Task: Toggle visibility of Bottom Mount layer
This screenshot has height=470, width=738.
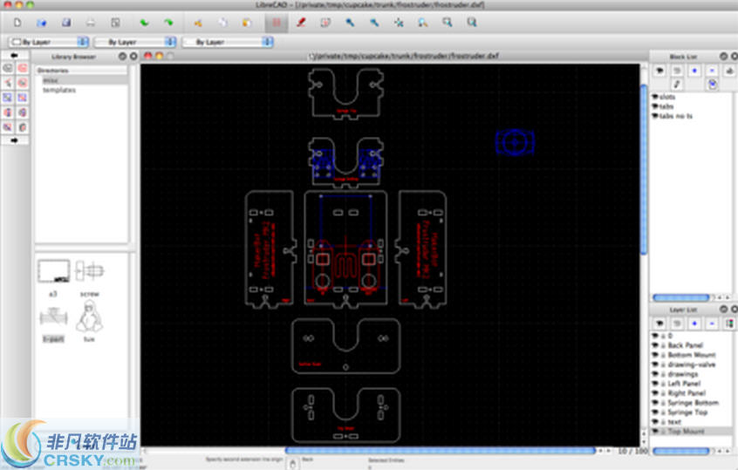Action: 655,355
